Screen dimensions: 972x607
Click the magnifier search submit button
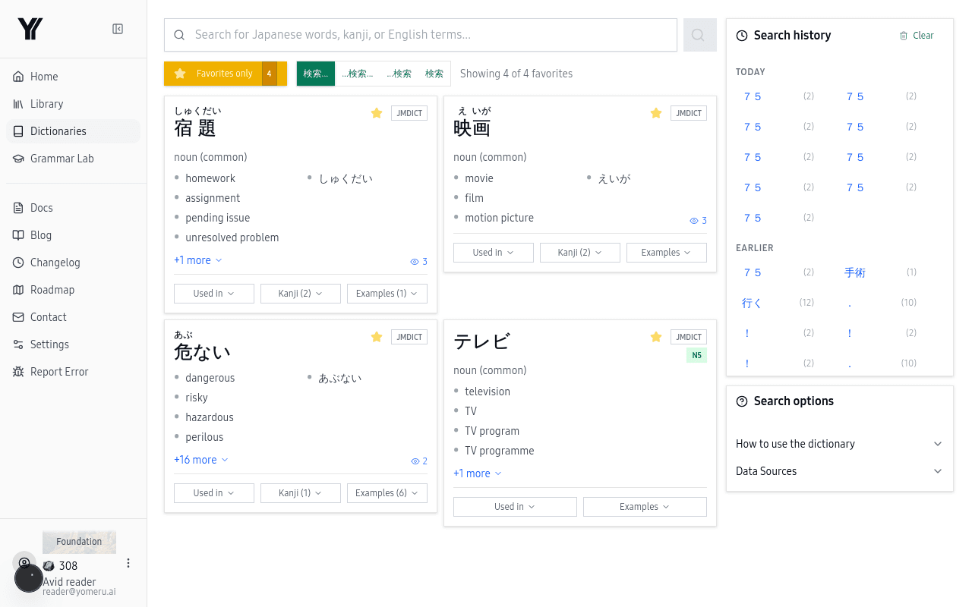pyautogui.click(x=699, y=35)
